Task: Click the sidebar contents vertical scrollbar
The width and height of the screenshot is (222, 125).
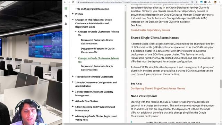Action: coord(126,40)
